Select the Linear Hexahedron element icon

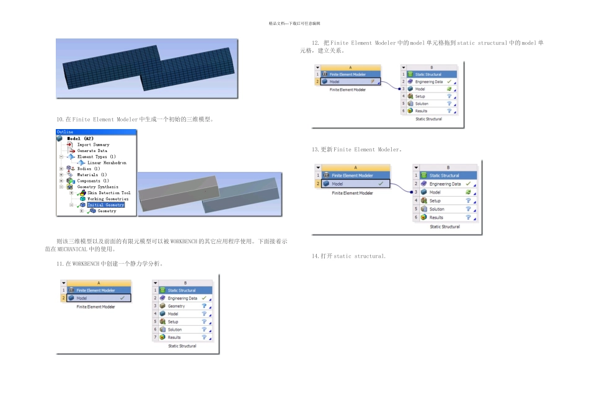pos(81,163)
